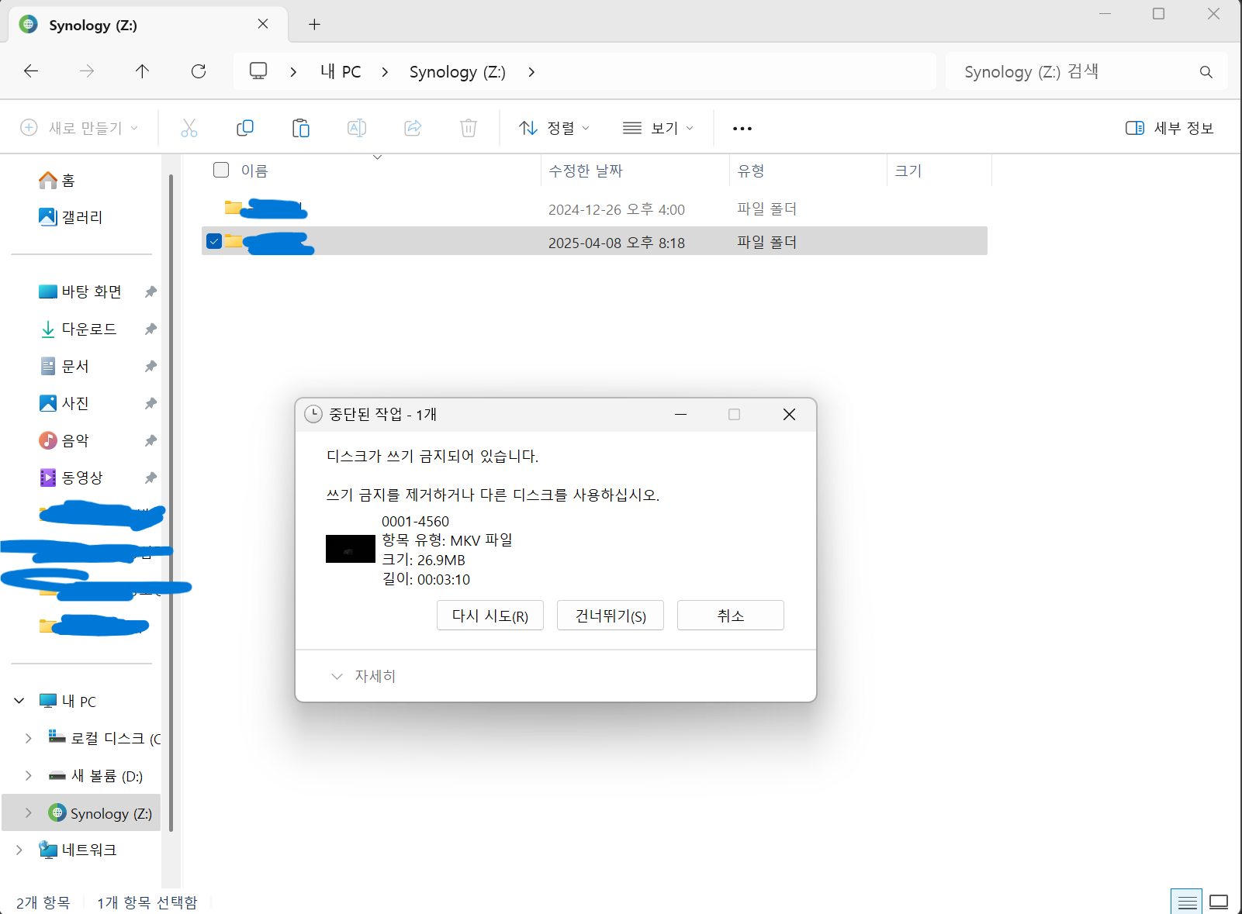1242x914 pixels.
Task: Open the more options ellipsis menu
Action: [x=742, y=129]
